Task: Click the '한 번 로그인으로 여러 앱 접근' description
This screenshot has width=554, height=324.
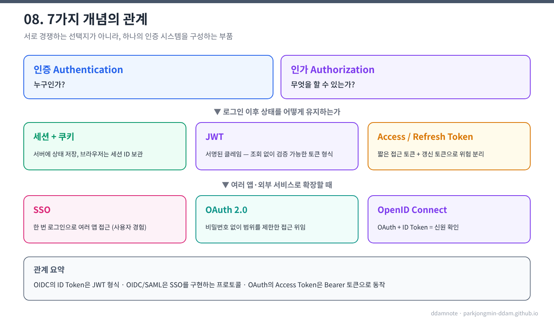Action: click(x=90, y=227)
